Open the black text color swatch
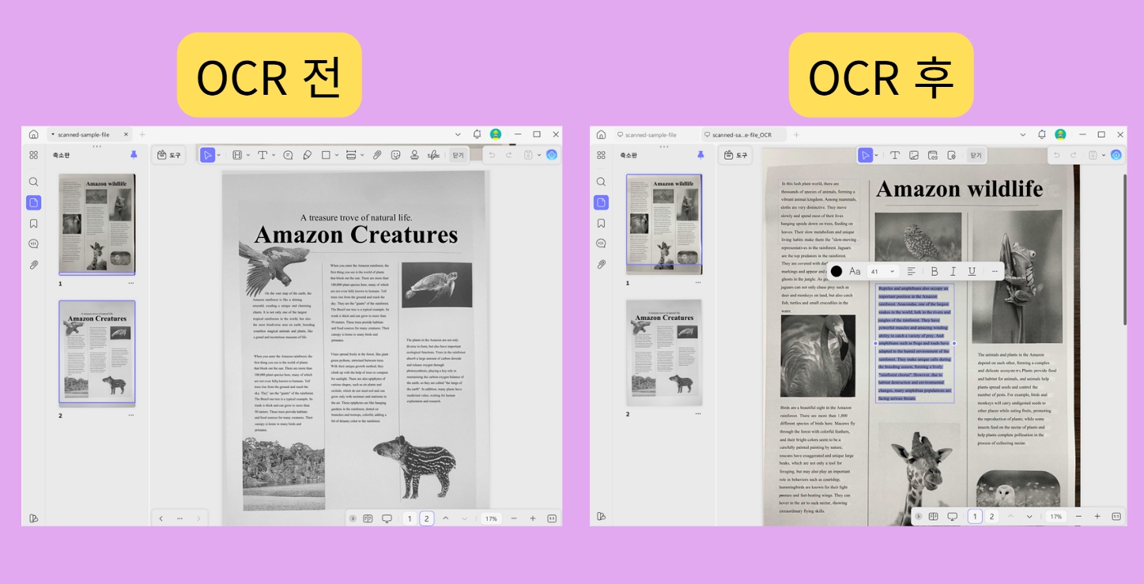This screenshot has height=584, width=1144. 837,271
